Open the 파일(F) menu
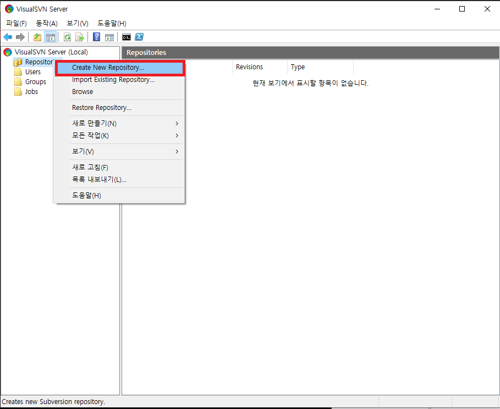 tap(17, 23)
